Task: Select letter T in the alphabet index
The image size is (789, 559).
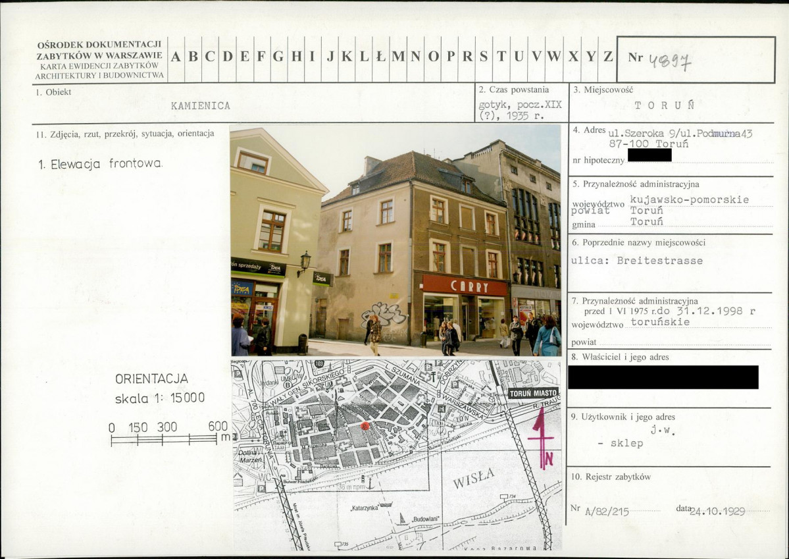Action: tap(501, 57)
